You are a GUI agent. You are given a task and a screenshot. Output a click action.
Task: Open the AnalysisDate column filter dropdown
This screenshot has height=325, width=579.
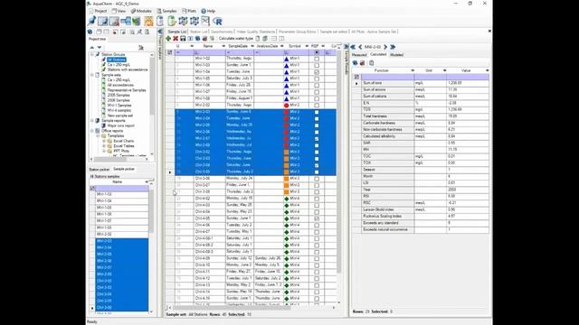(x=281, y=46)
